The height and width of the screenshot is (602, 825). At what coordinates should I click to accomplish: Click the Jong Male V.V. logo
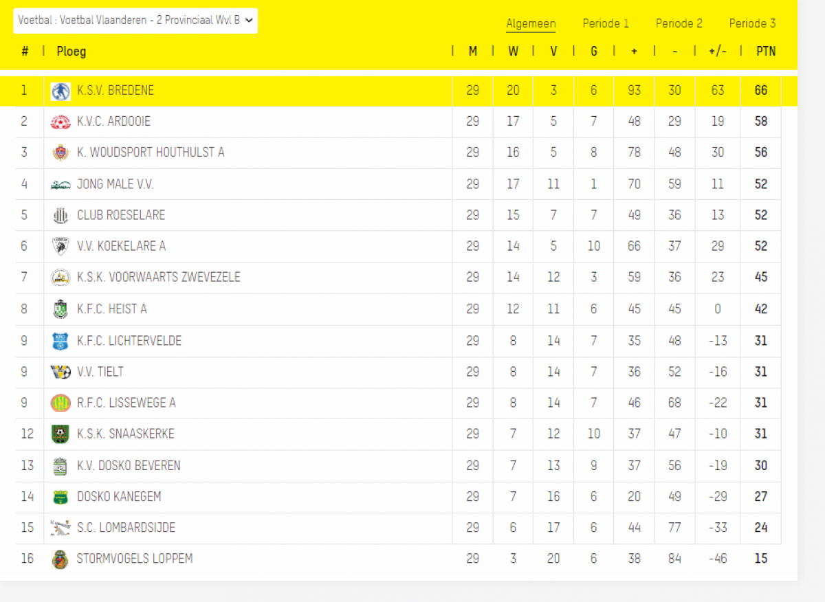click(x=60, y=184)
